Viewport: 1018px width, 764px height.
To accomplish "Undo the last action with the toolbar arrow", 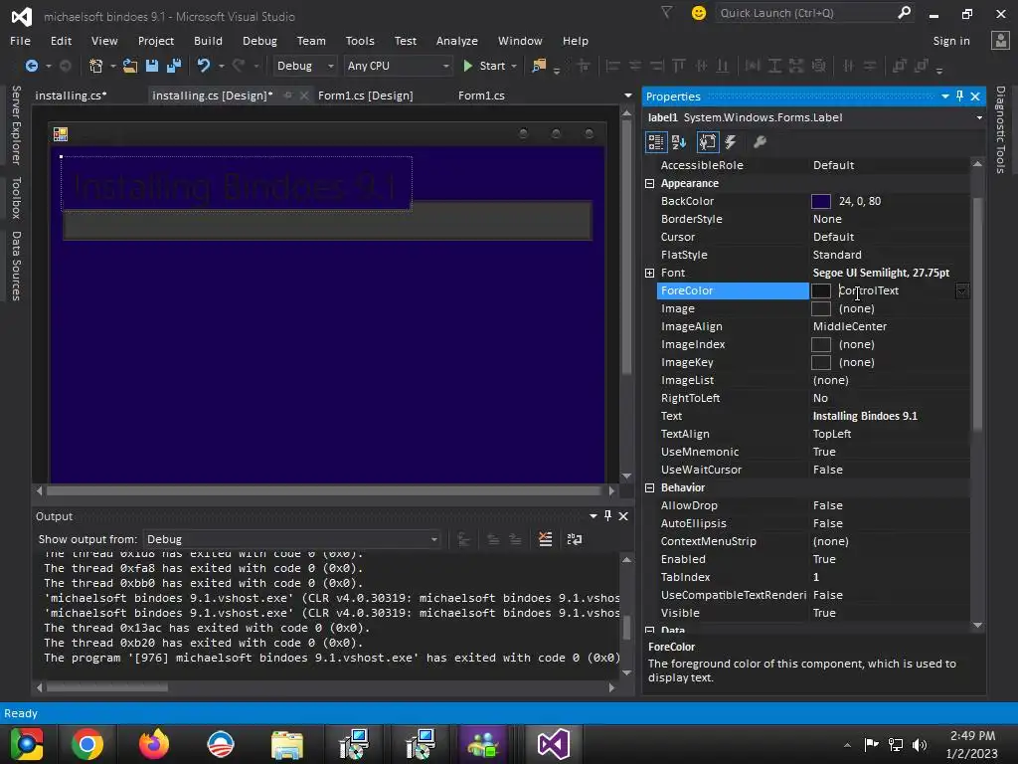I will (204, 66).
